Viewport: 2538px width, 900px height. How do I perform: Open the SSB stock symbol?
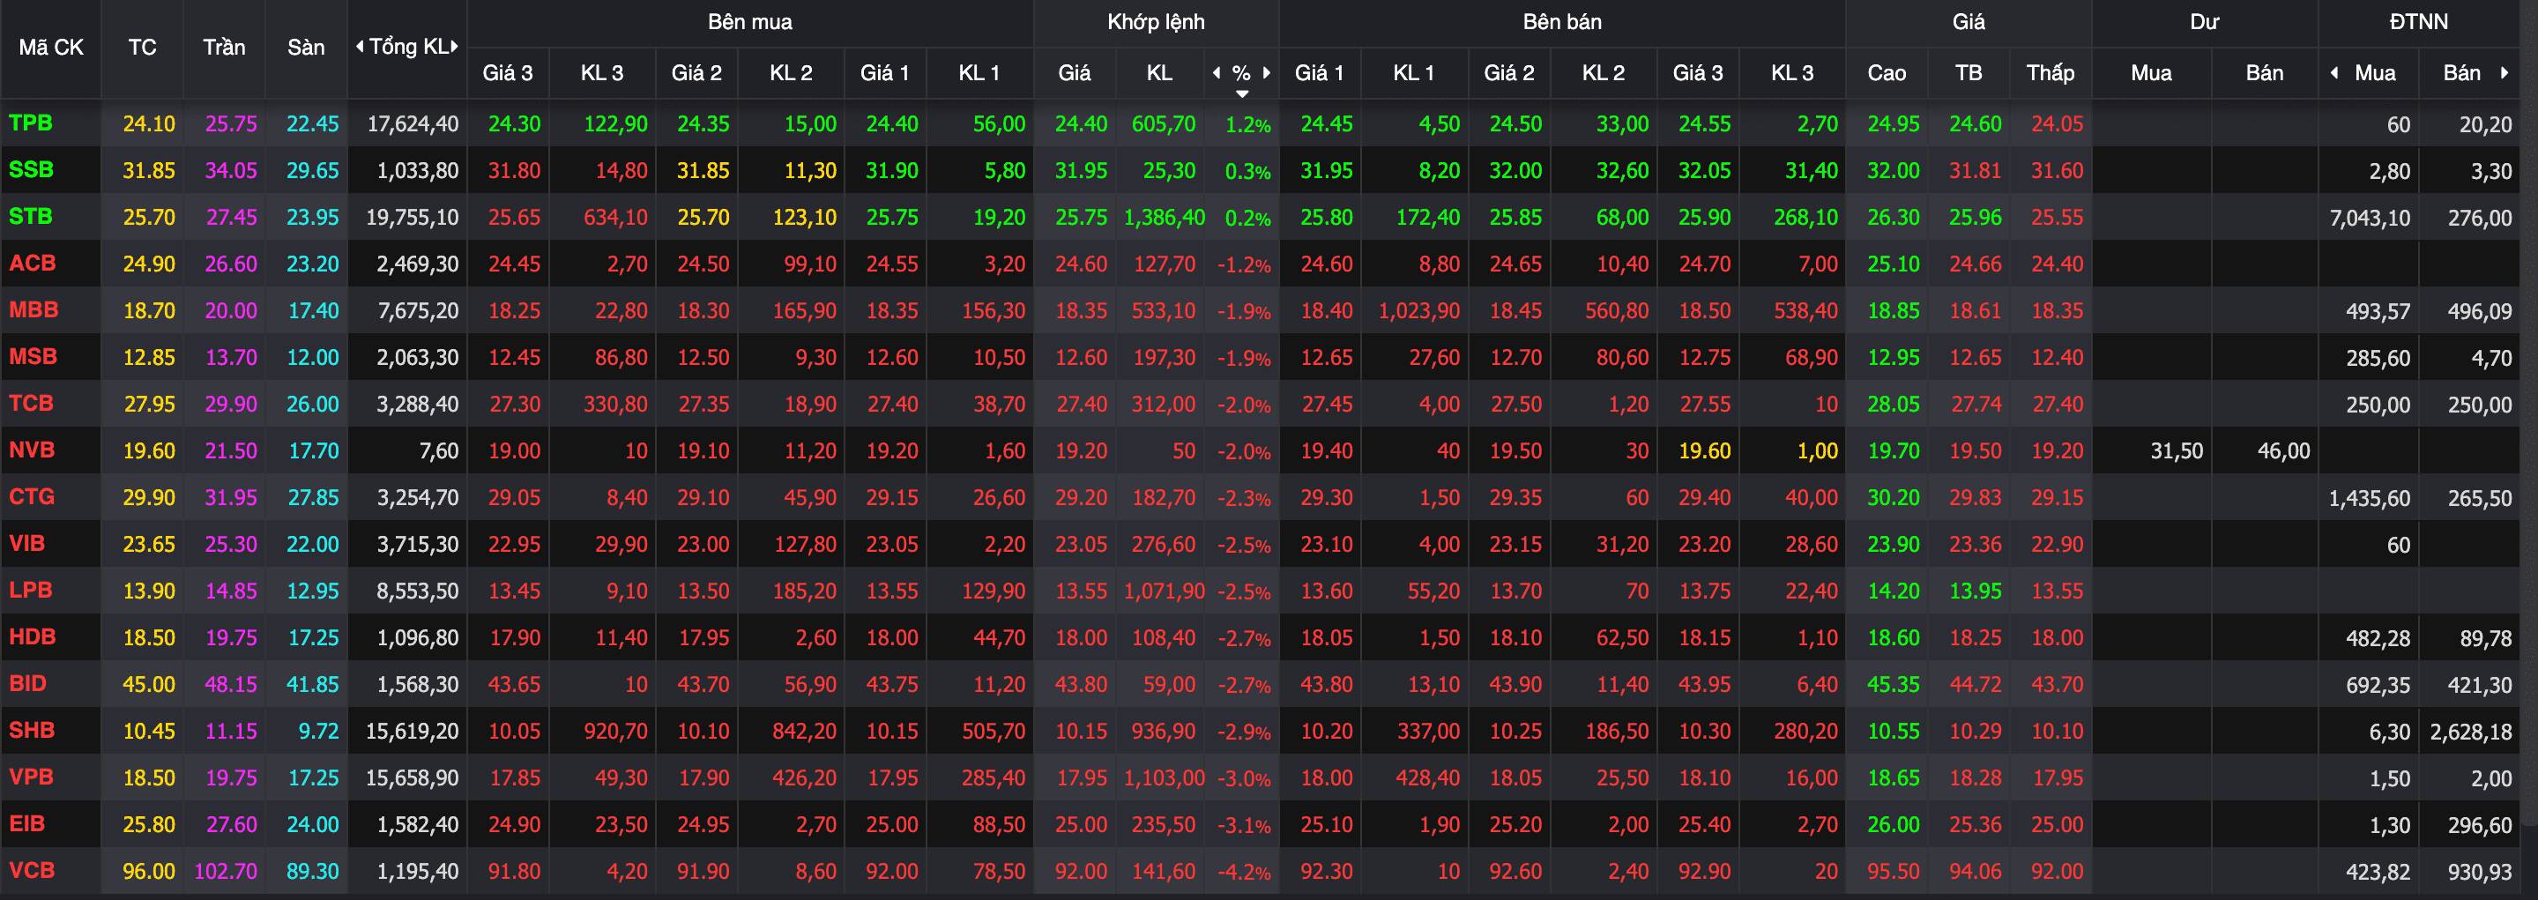click(31, 169)
